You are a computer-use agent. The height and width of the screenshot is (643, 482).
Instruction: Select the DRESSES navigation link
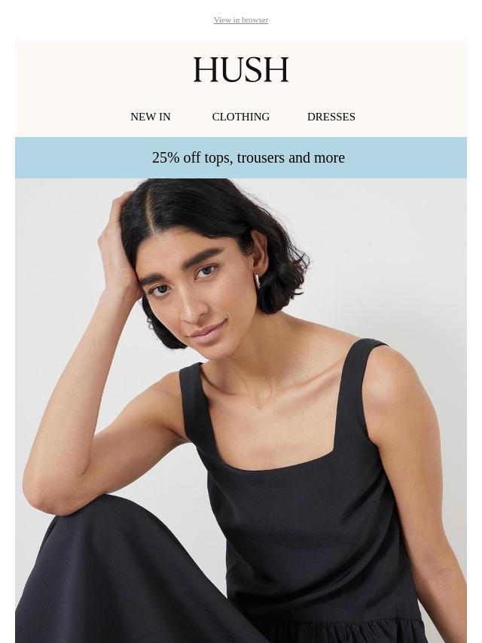[331, 117]
